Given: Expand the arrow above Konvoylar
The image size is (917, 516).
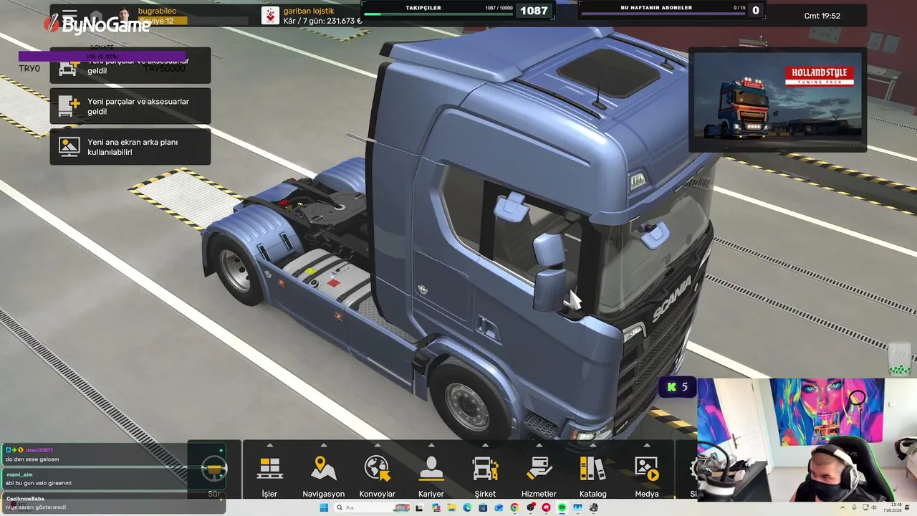Looking at the screenshot, I should [377, 445].
